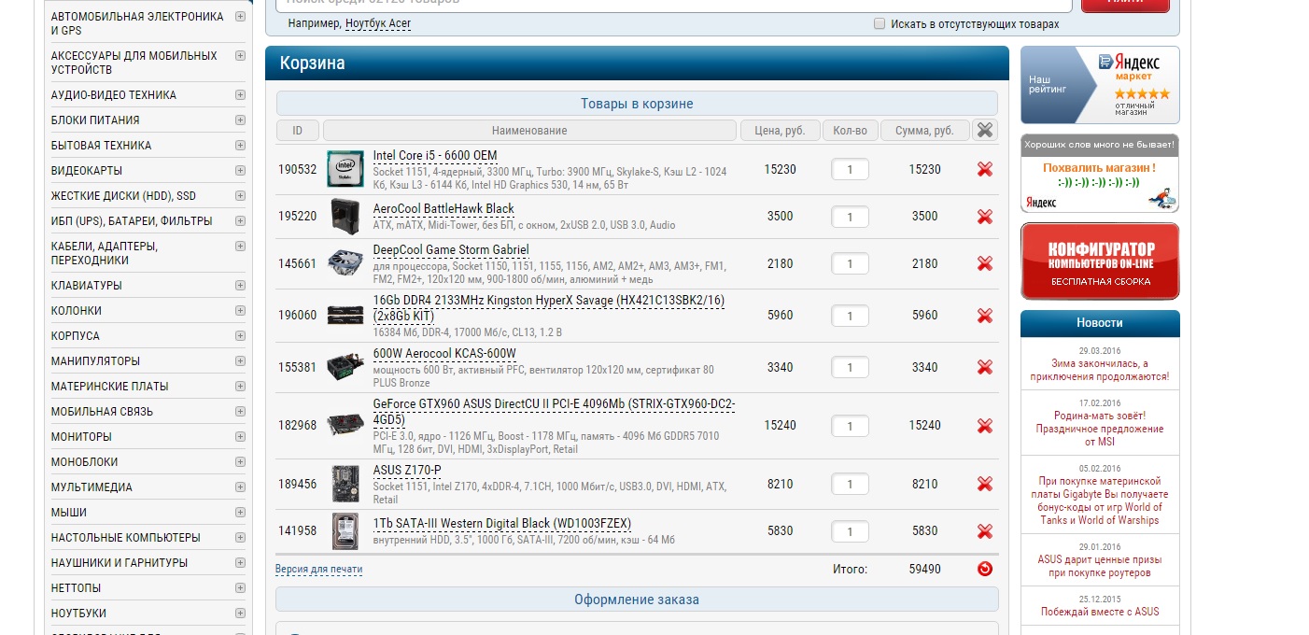The width and height of the screenshot is (1309, 635).
Task: Expand 'Кабели, адаптеры, переходники' category
Action: 240,247
